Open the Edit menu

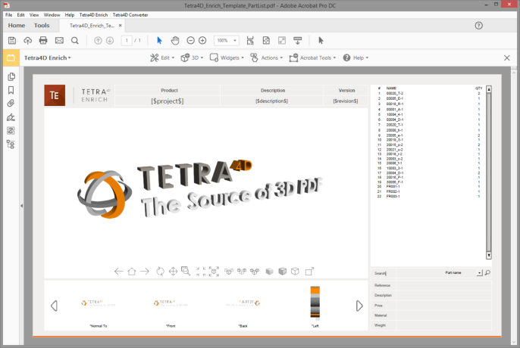[x=21, y=15]
